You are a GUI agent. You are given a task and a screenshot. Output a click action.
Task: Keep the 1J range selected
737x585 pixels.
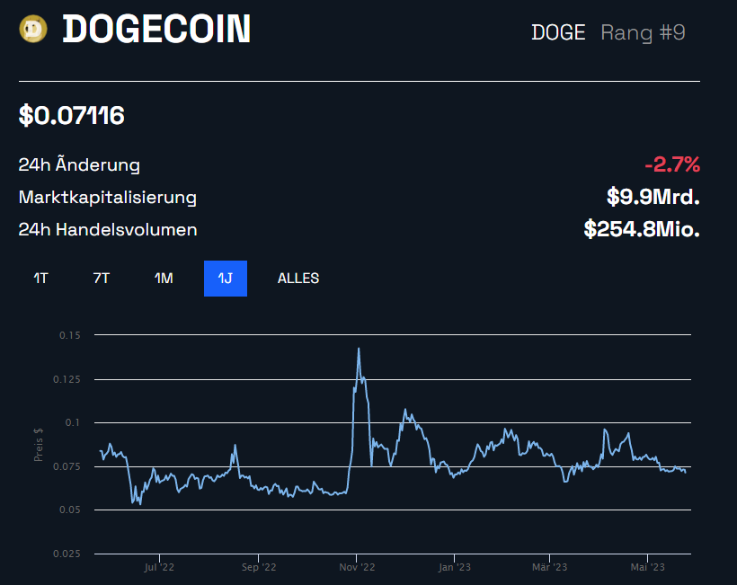[225, 279]
